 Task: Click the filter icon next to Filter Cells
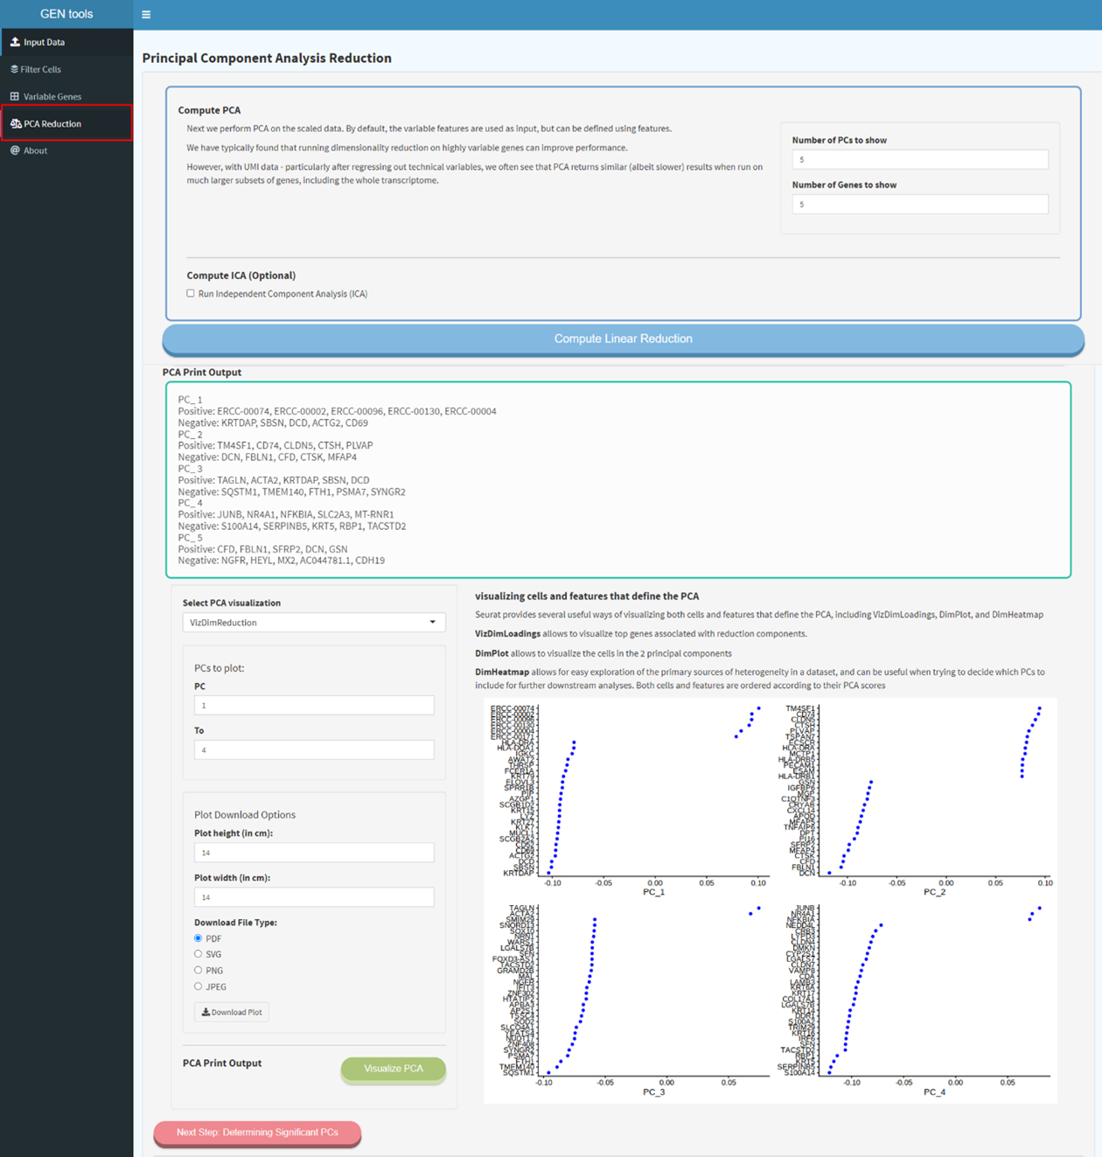[15, 68]
